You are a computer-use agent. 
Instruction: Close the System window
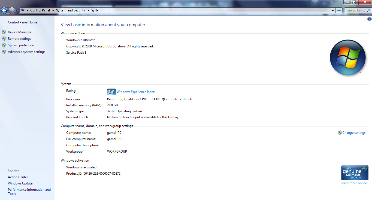click(364, 2)
